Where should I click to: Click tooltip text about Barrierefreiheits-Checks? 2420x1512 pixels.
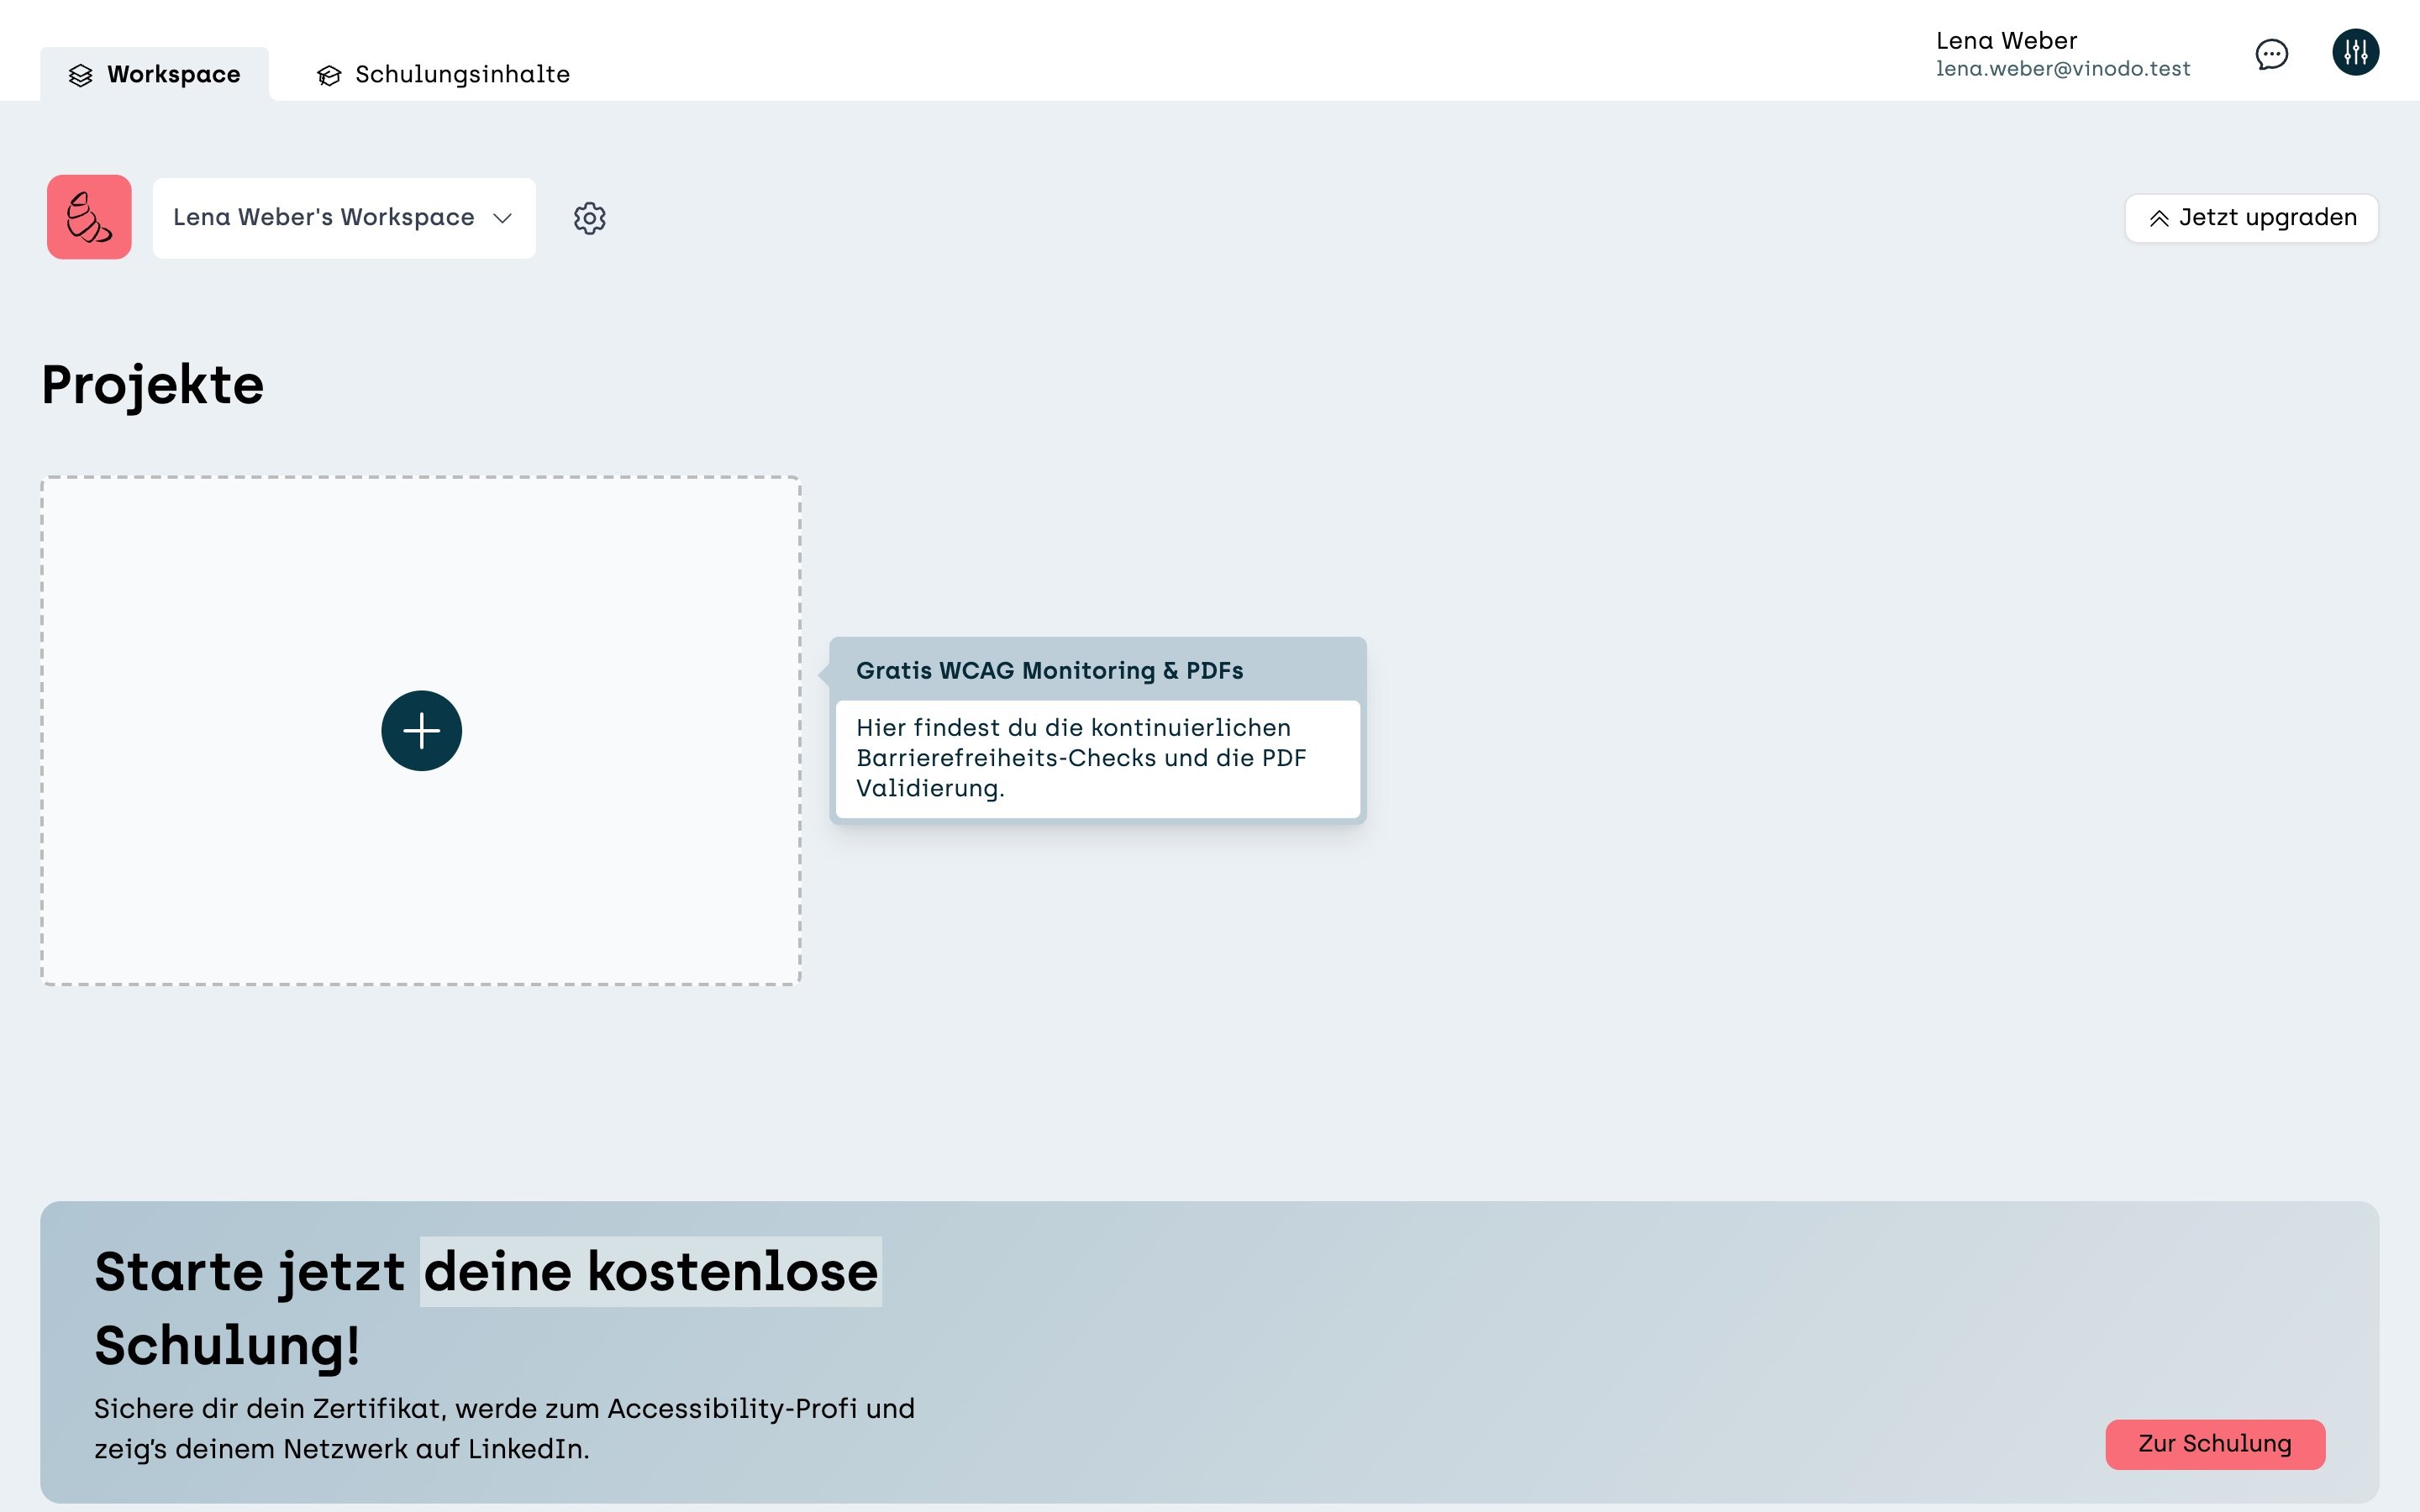point(1081,757)
